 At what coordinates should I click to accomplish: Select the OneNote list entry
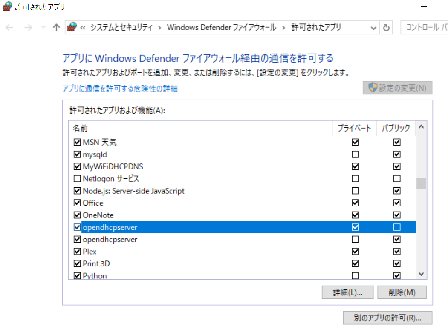pyautogui.click(x=98, y=215)
